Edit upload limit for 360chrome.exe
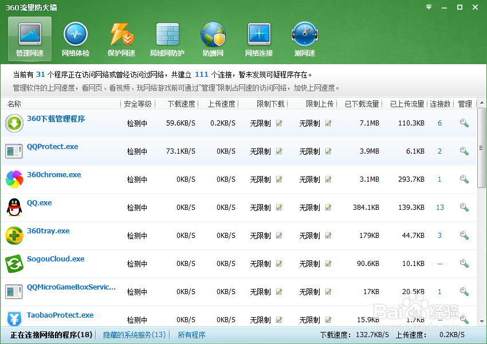 [328, 179]
